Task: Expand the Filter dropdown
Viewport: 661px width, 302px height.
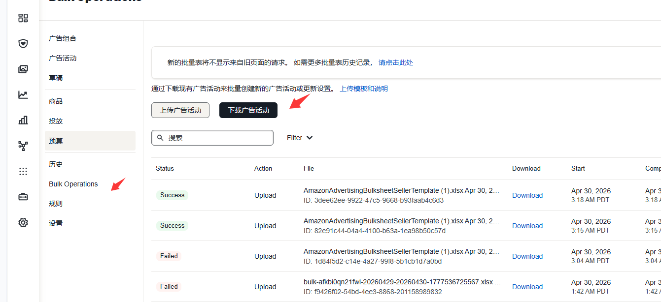Action: coord(300,138)
